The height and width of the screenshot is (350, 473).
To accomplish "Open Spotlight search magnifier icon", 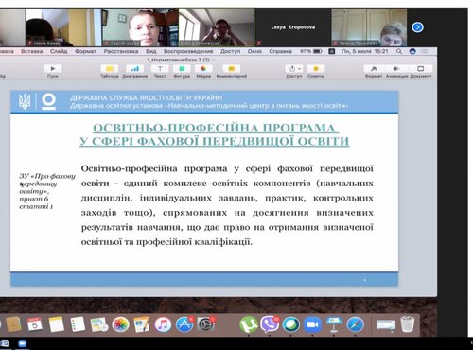I will pyautogui.click(x=399, y=51).
